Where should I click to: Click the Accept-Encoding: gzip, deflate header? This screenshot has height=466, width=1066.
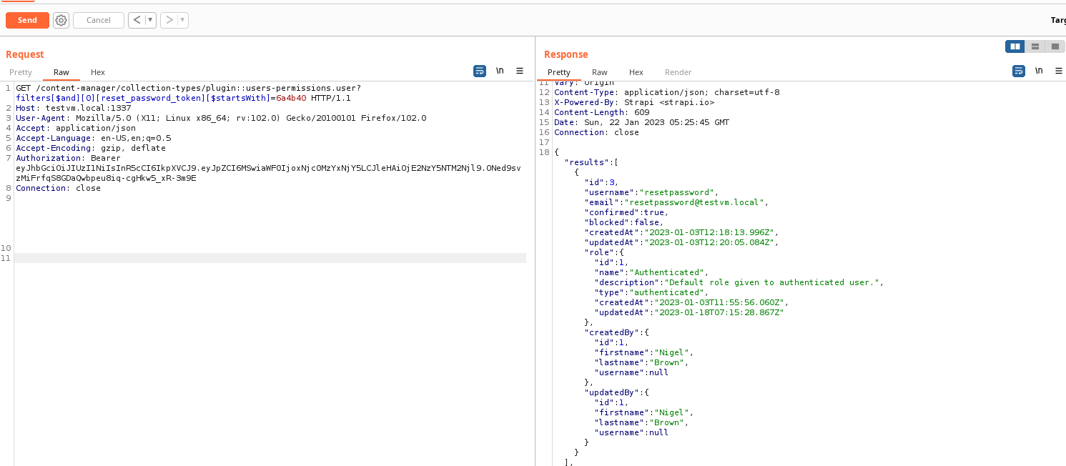click(91, 148)
